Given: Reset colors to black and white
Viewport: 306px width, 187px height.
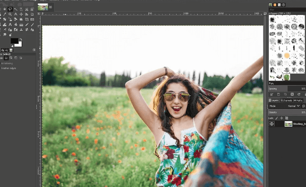Looking at the screenshot, I should coord(12,46).
